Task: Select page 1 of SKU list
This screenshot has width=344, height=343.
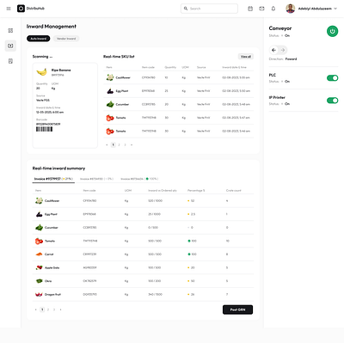Action: pos(113,145)
